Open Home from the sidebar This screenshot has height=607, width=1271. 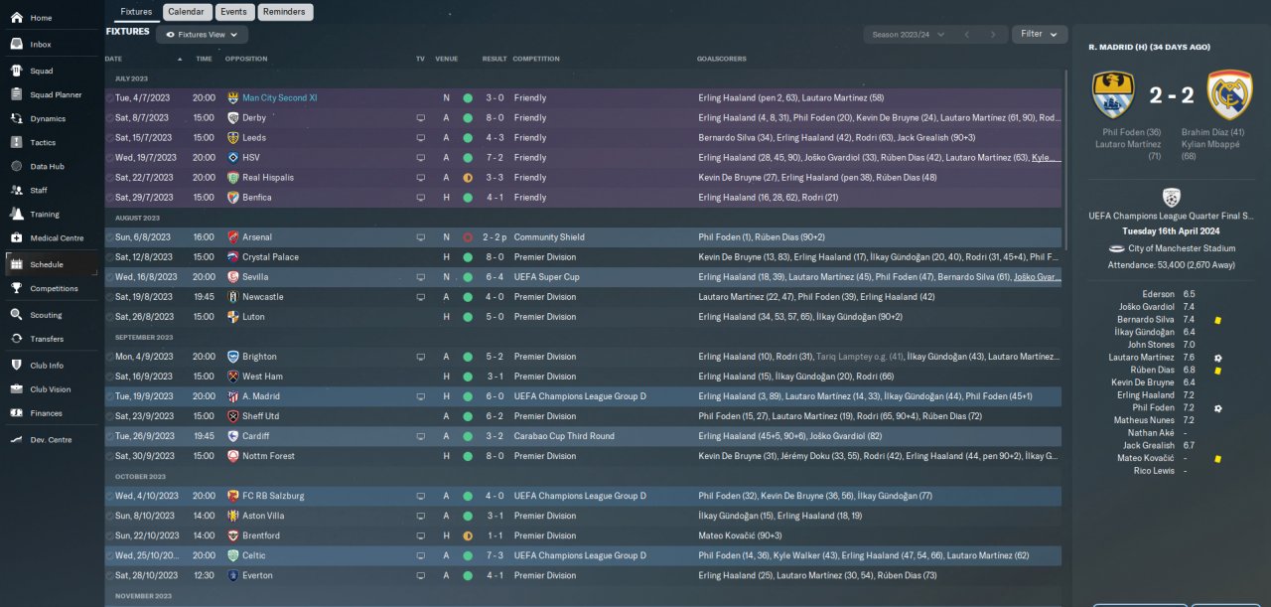point(16,18)
